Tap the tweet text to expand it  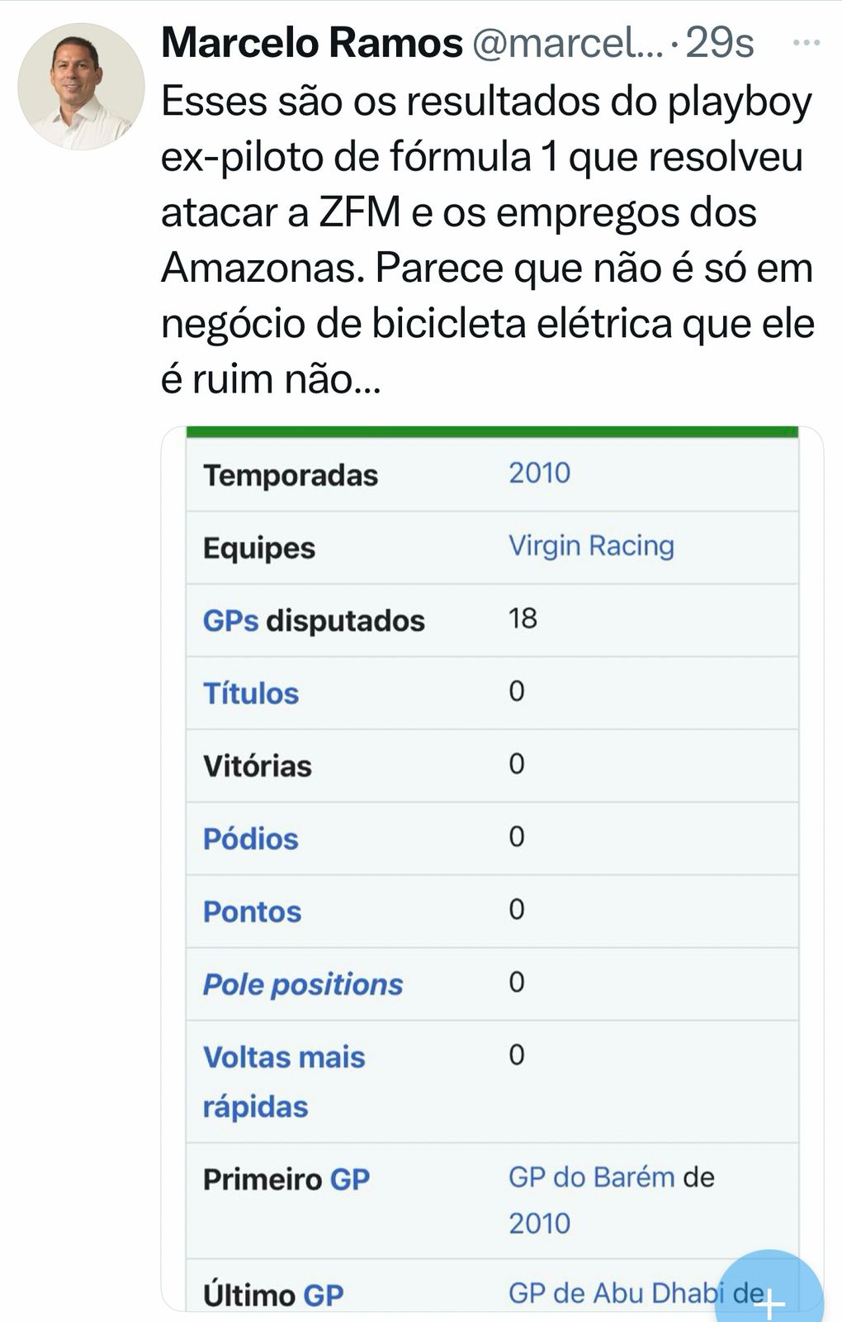[487, 240]
